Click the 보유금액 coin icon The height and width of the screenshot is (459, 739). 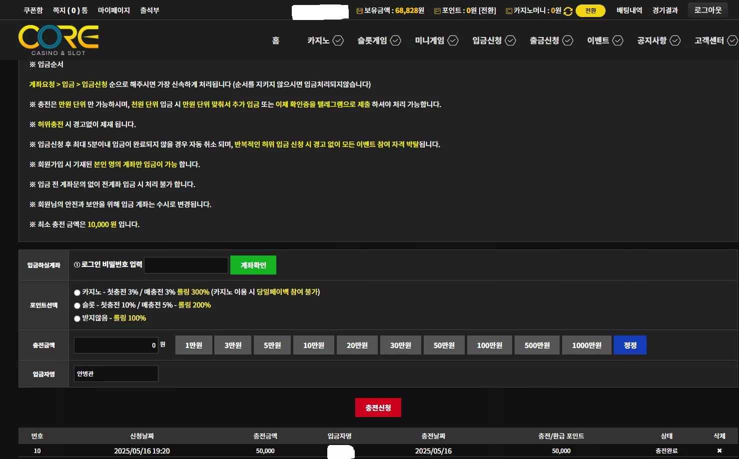click(x=359, y=11)
